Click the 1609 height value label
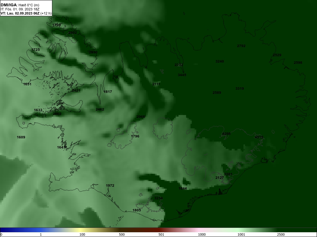This screenshot has height=237, width=317. click(21, 137)
